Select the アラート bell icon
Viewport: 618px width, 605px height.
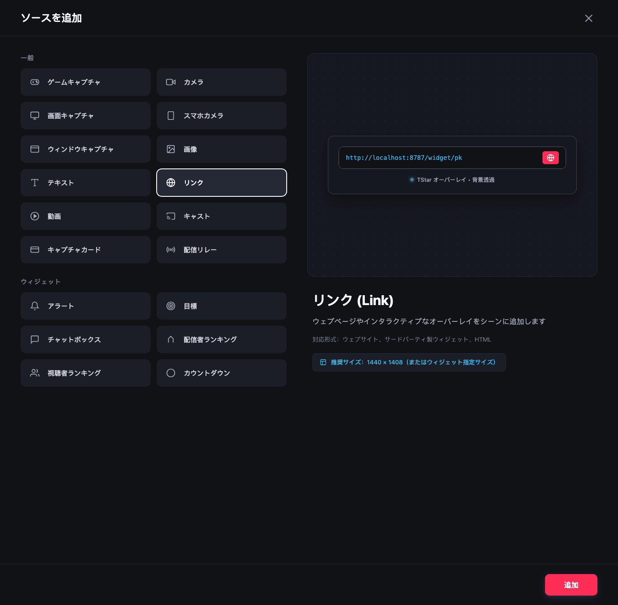click(35, 306)
